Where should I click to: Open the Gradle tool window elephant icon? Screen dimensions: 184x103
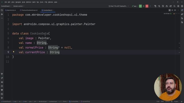182,14
